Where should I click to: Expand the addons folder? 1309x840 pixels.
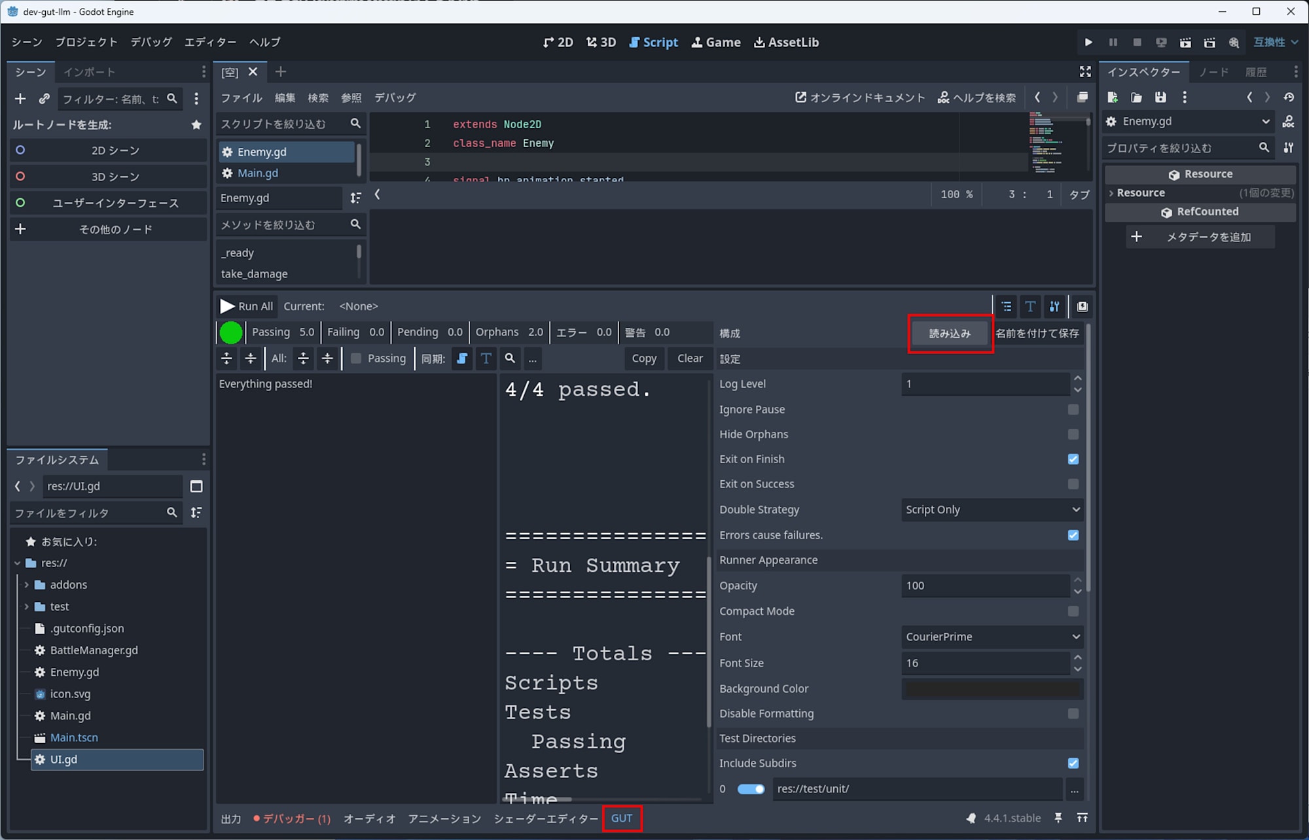[x=27, y=585]
